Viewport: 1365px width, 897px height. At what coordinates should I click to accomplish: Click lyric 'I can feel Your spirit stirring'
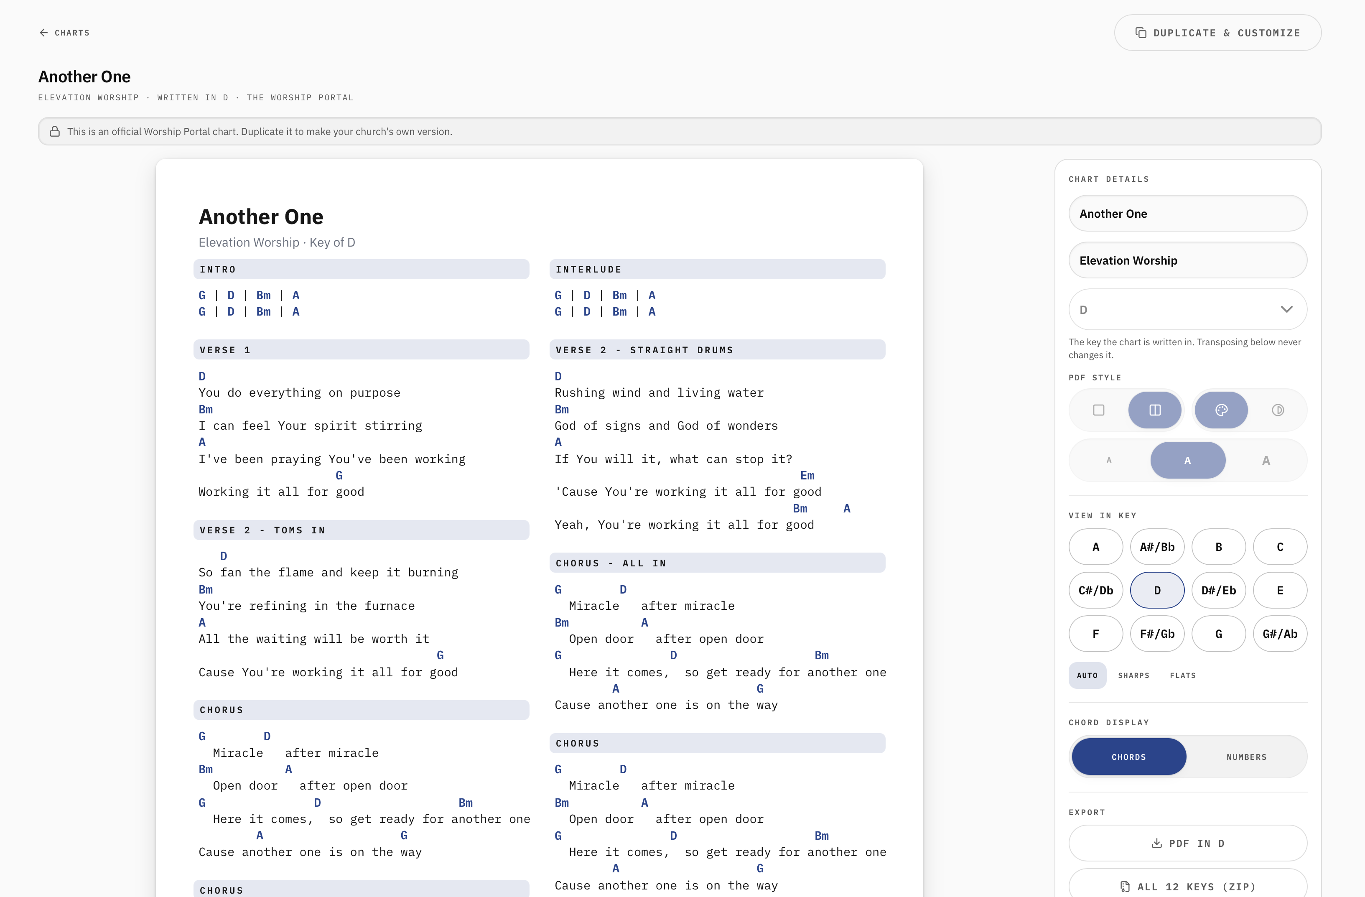pos(310,426)
